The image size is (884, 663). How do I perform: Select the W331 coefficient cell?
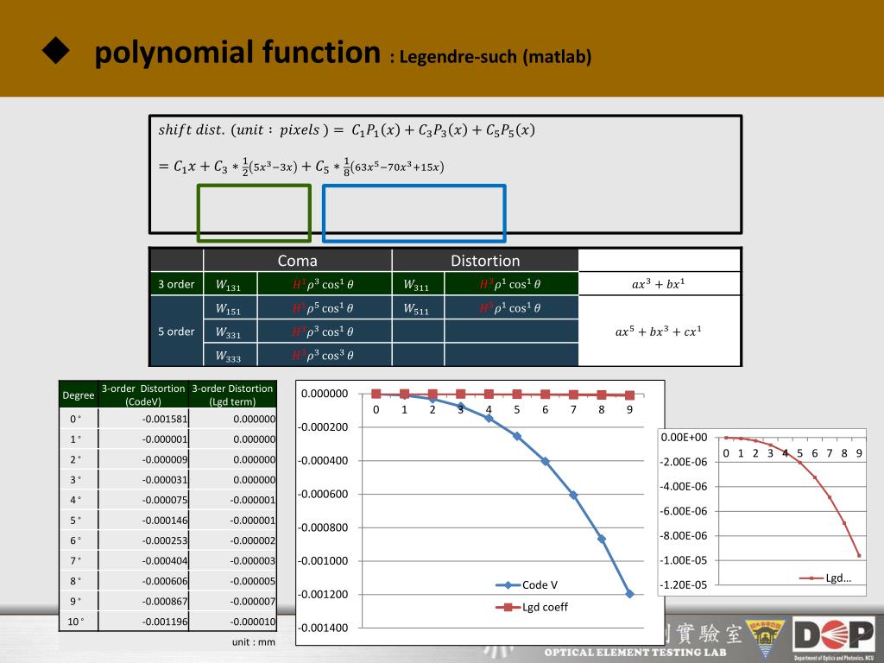coord(229,332)
